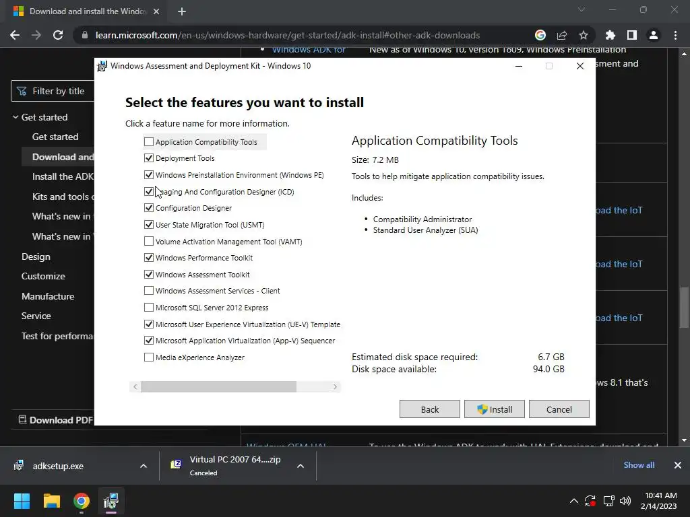This screenshot has width=690, height=517.
Task: Click feature list scroll left arrow
Action: (135, 386)
